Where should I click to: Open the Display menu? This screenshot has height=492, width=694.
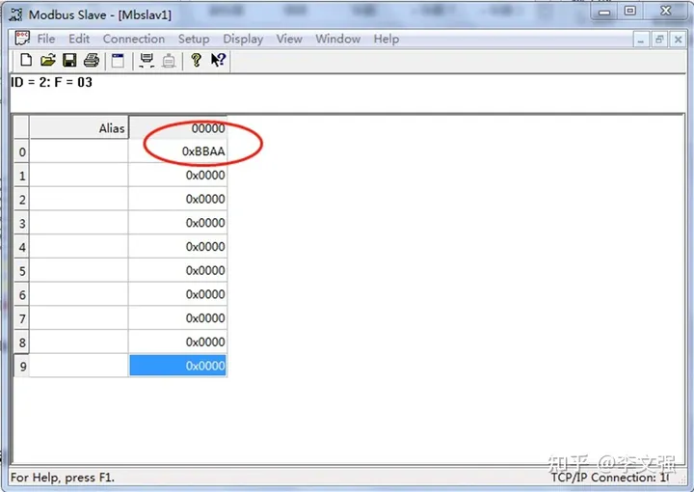(x=243, y=39)
